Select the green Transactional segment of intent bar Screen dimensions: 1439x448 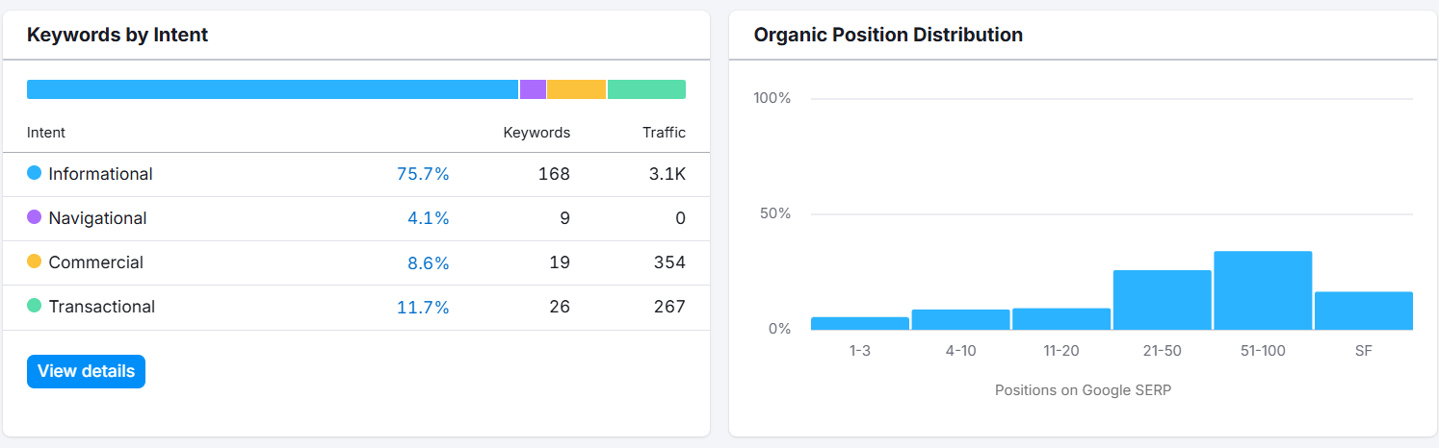point(646,89)
